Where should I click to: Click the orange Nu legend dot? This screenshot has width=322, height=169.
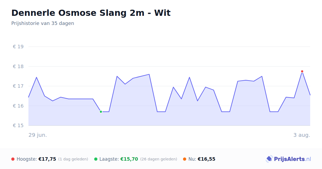(x=185, y=159)
